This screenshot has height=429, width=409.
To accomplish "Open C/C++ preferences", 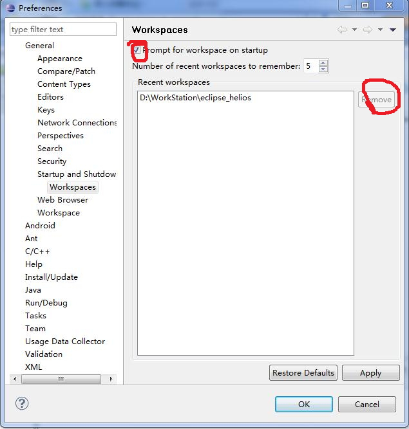I will pyautogui.click(x=37, y=251).
